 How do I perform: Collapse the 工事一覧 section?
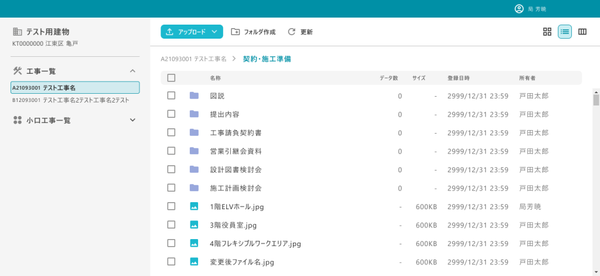(132, 71)
